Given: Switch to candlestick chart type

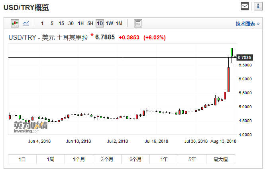Looking at the screenshot, I should [x=15, y=23].
